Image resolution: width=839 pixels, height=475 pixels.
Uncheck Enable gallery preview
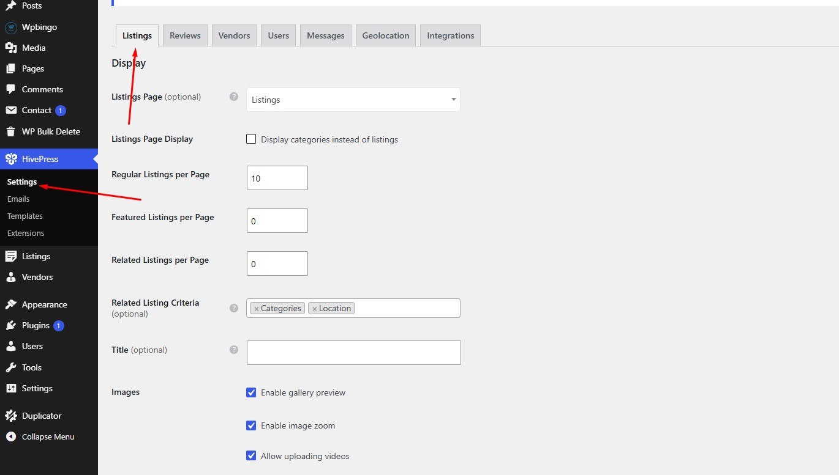[251, 392]
